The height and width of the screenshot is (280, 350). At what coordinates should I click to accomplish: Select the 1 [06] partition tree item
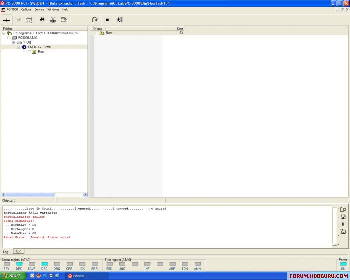click(27, 43)
